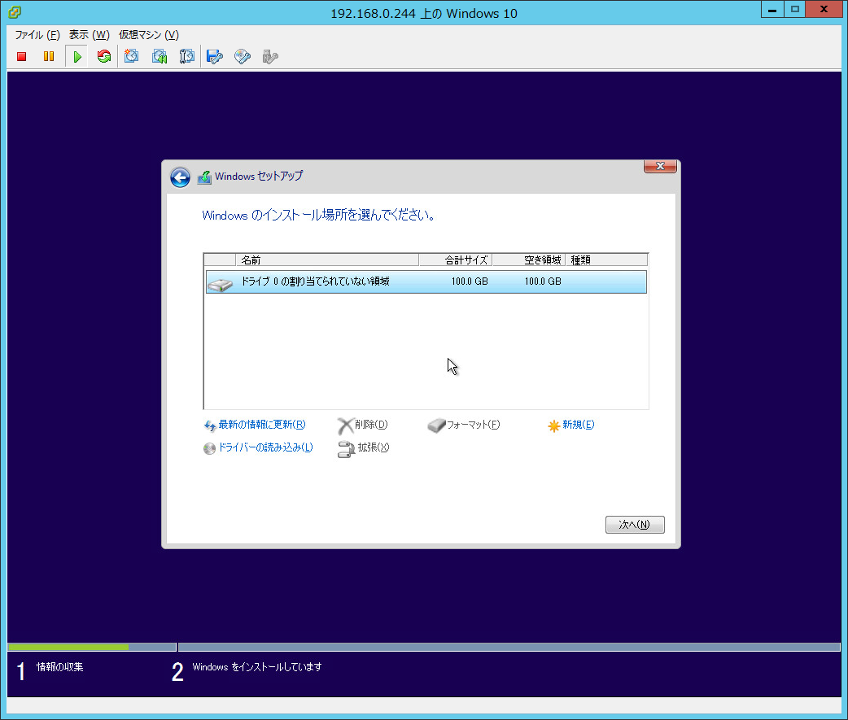The height and width of the screenshot is (720, 848).
Task: Click the 種類 column header
Action: tap(606, 260)
